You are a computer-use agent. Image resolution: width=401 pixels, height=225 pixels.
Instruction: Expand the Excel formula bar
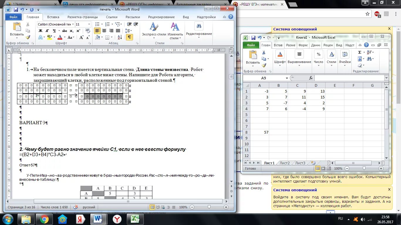(x=386, y=78)
